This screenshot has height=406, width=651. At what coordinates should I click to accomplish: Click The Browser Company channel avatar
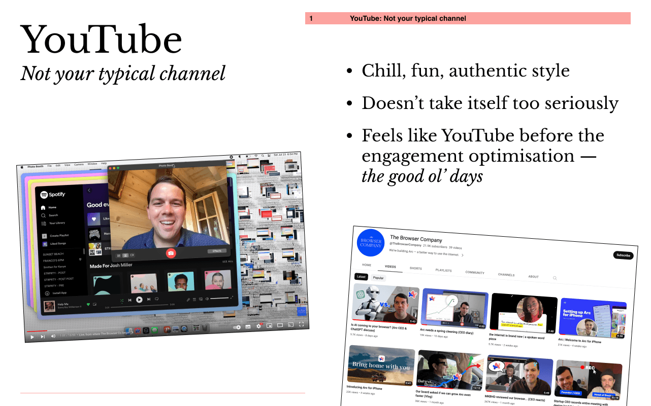pos(371,243)
